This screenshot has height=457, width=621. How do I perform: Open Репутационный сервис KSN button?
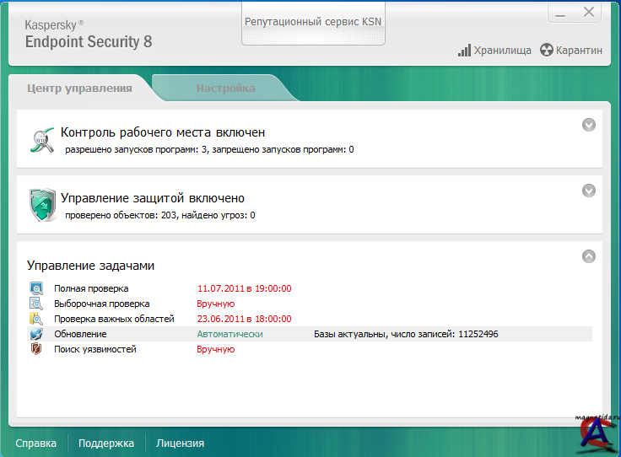313,24
